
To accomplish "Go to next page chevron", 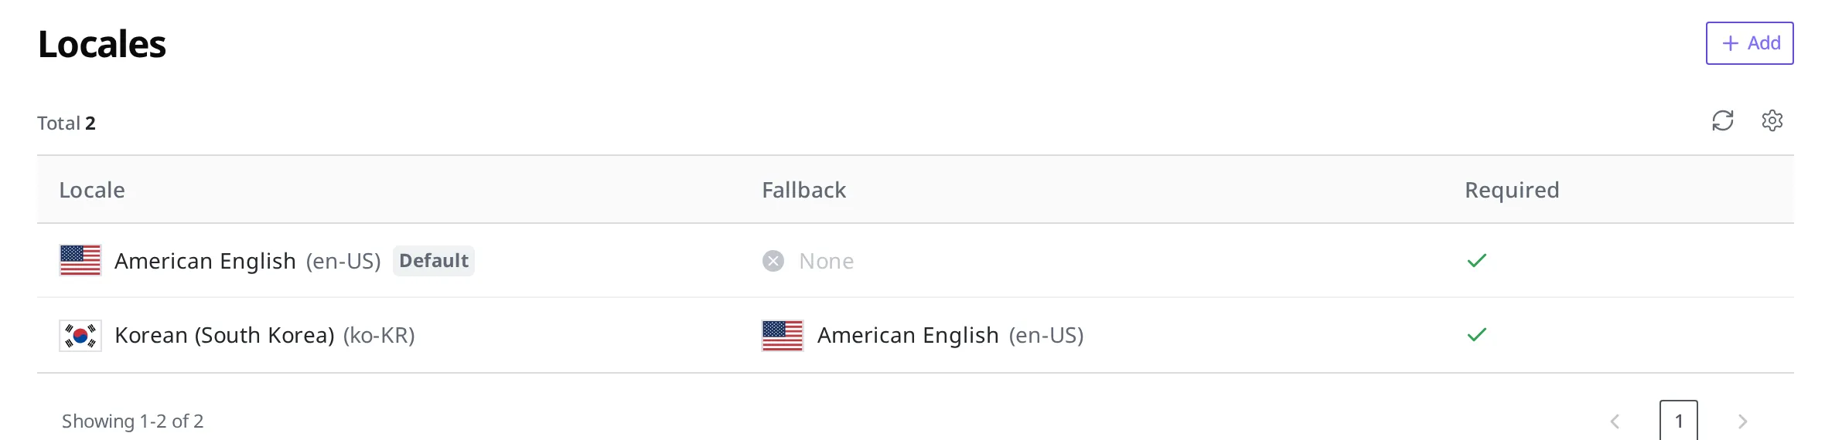I will click(1742, 421).
